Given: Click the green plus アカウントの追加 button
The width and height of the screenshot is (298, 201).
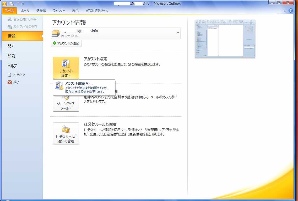Looking at the screenshot, I should click(66, 44).
